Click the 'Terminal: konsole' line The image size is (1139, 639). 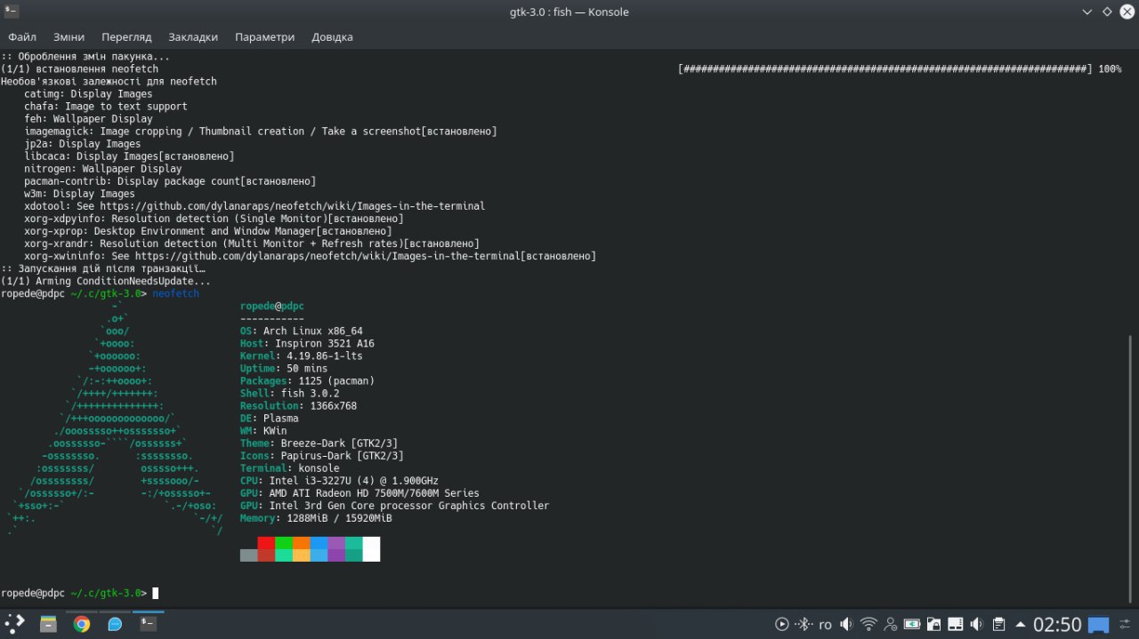click(x=290, y=467)
